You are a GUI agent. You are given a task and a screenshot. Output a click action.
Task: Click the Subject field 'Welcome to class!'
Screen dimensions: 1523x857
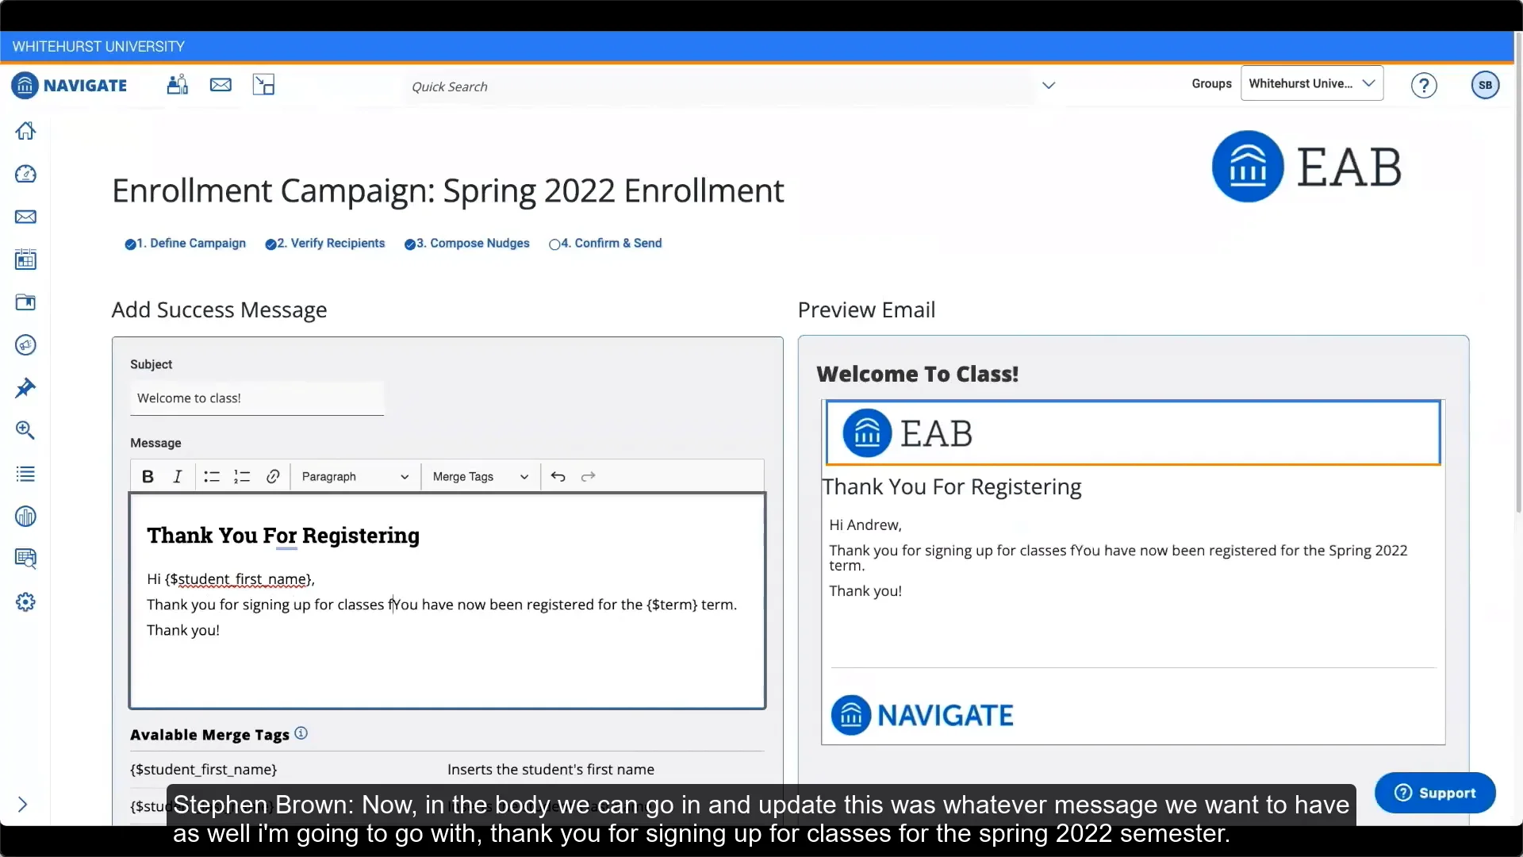257,398
